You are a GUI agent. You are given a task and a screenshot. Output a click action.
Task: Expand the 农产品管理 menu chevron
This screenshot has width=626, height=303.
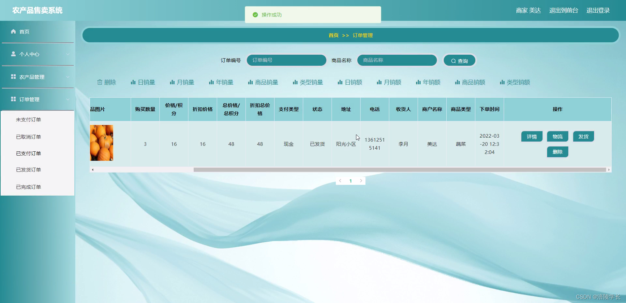coord(68,76)
